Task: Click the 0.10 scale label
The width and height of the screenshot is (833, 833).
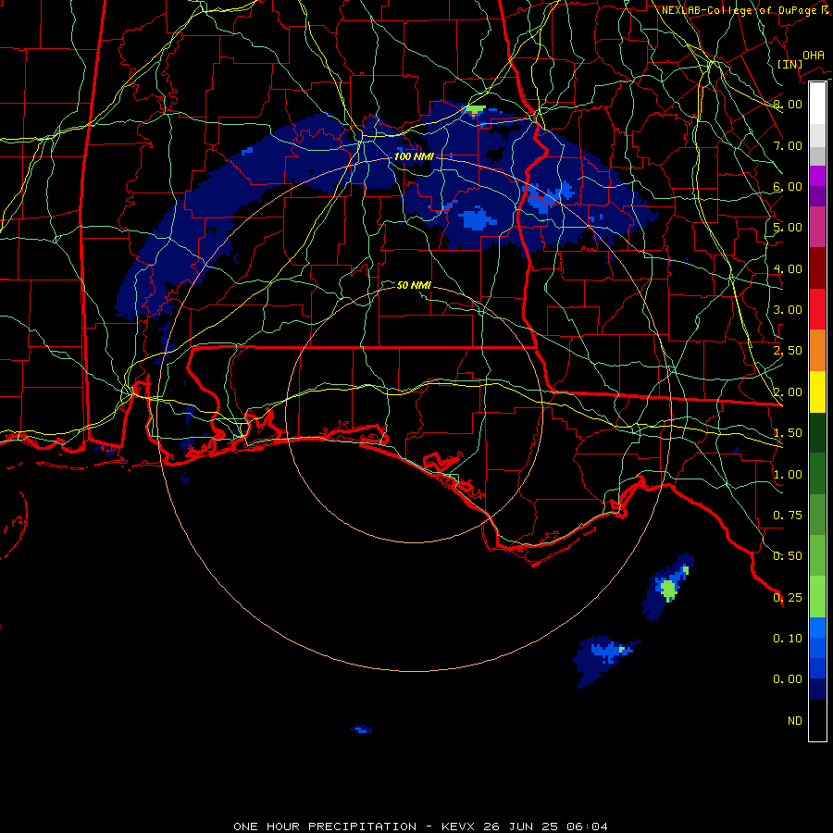Action: (x=788, y=638)
